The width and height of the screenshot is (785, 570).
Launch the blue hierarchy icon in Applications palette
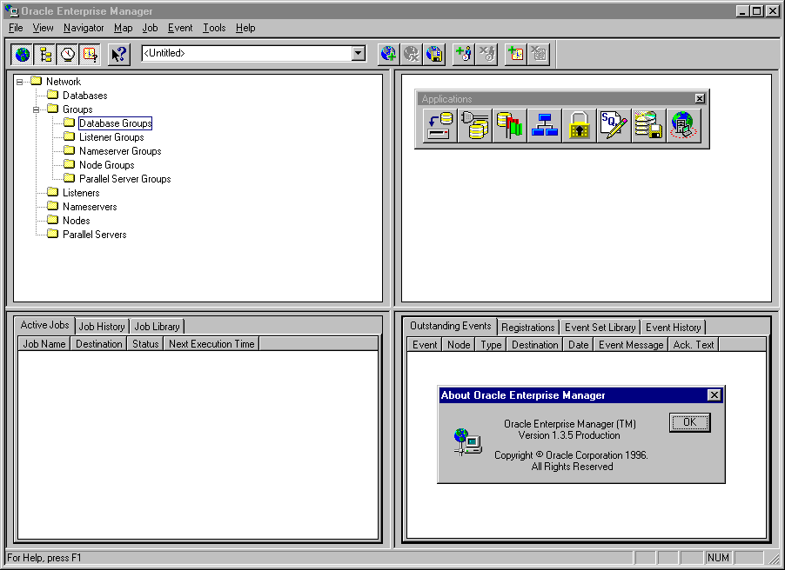tap(545, 125)
